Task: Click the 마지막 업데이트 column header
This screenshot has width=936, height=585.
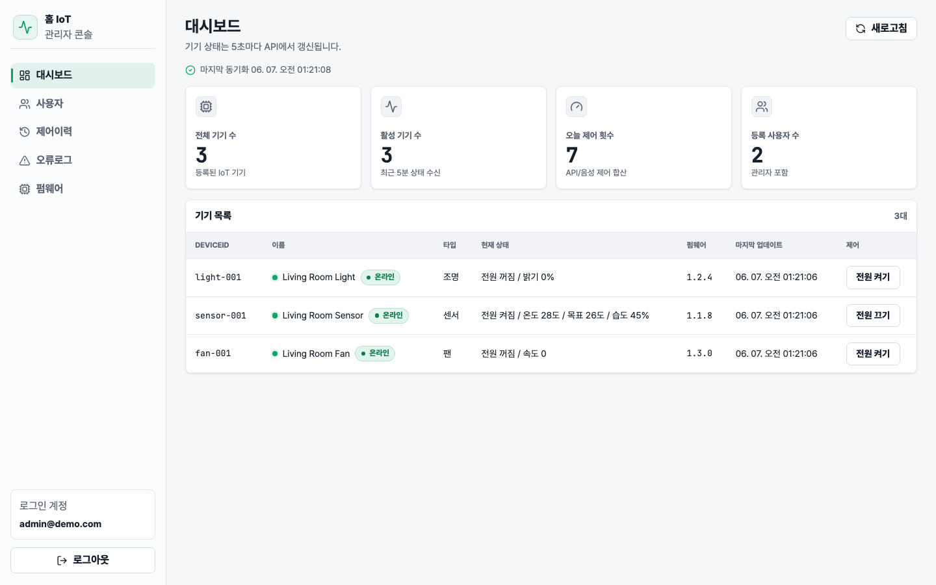Action: pos(759,246)
